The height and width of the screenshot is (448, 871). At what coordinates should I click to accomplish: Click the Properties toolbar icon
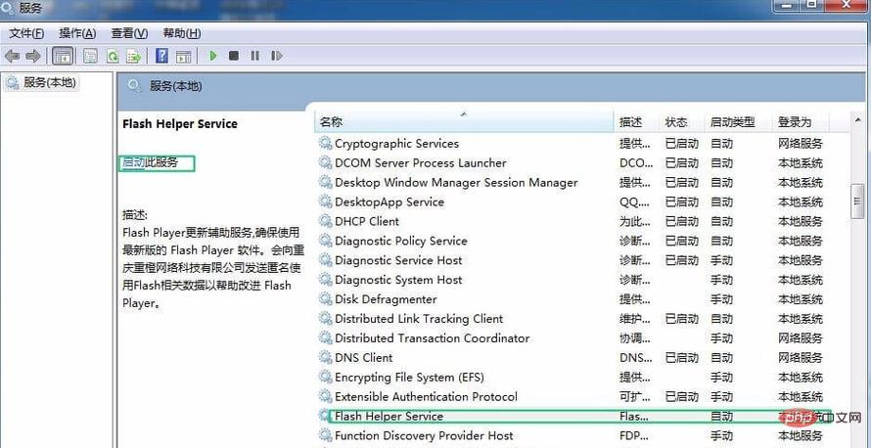pos(91,56)
